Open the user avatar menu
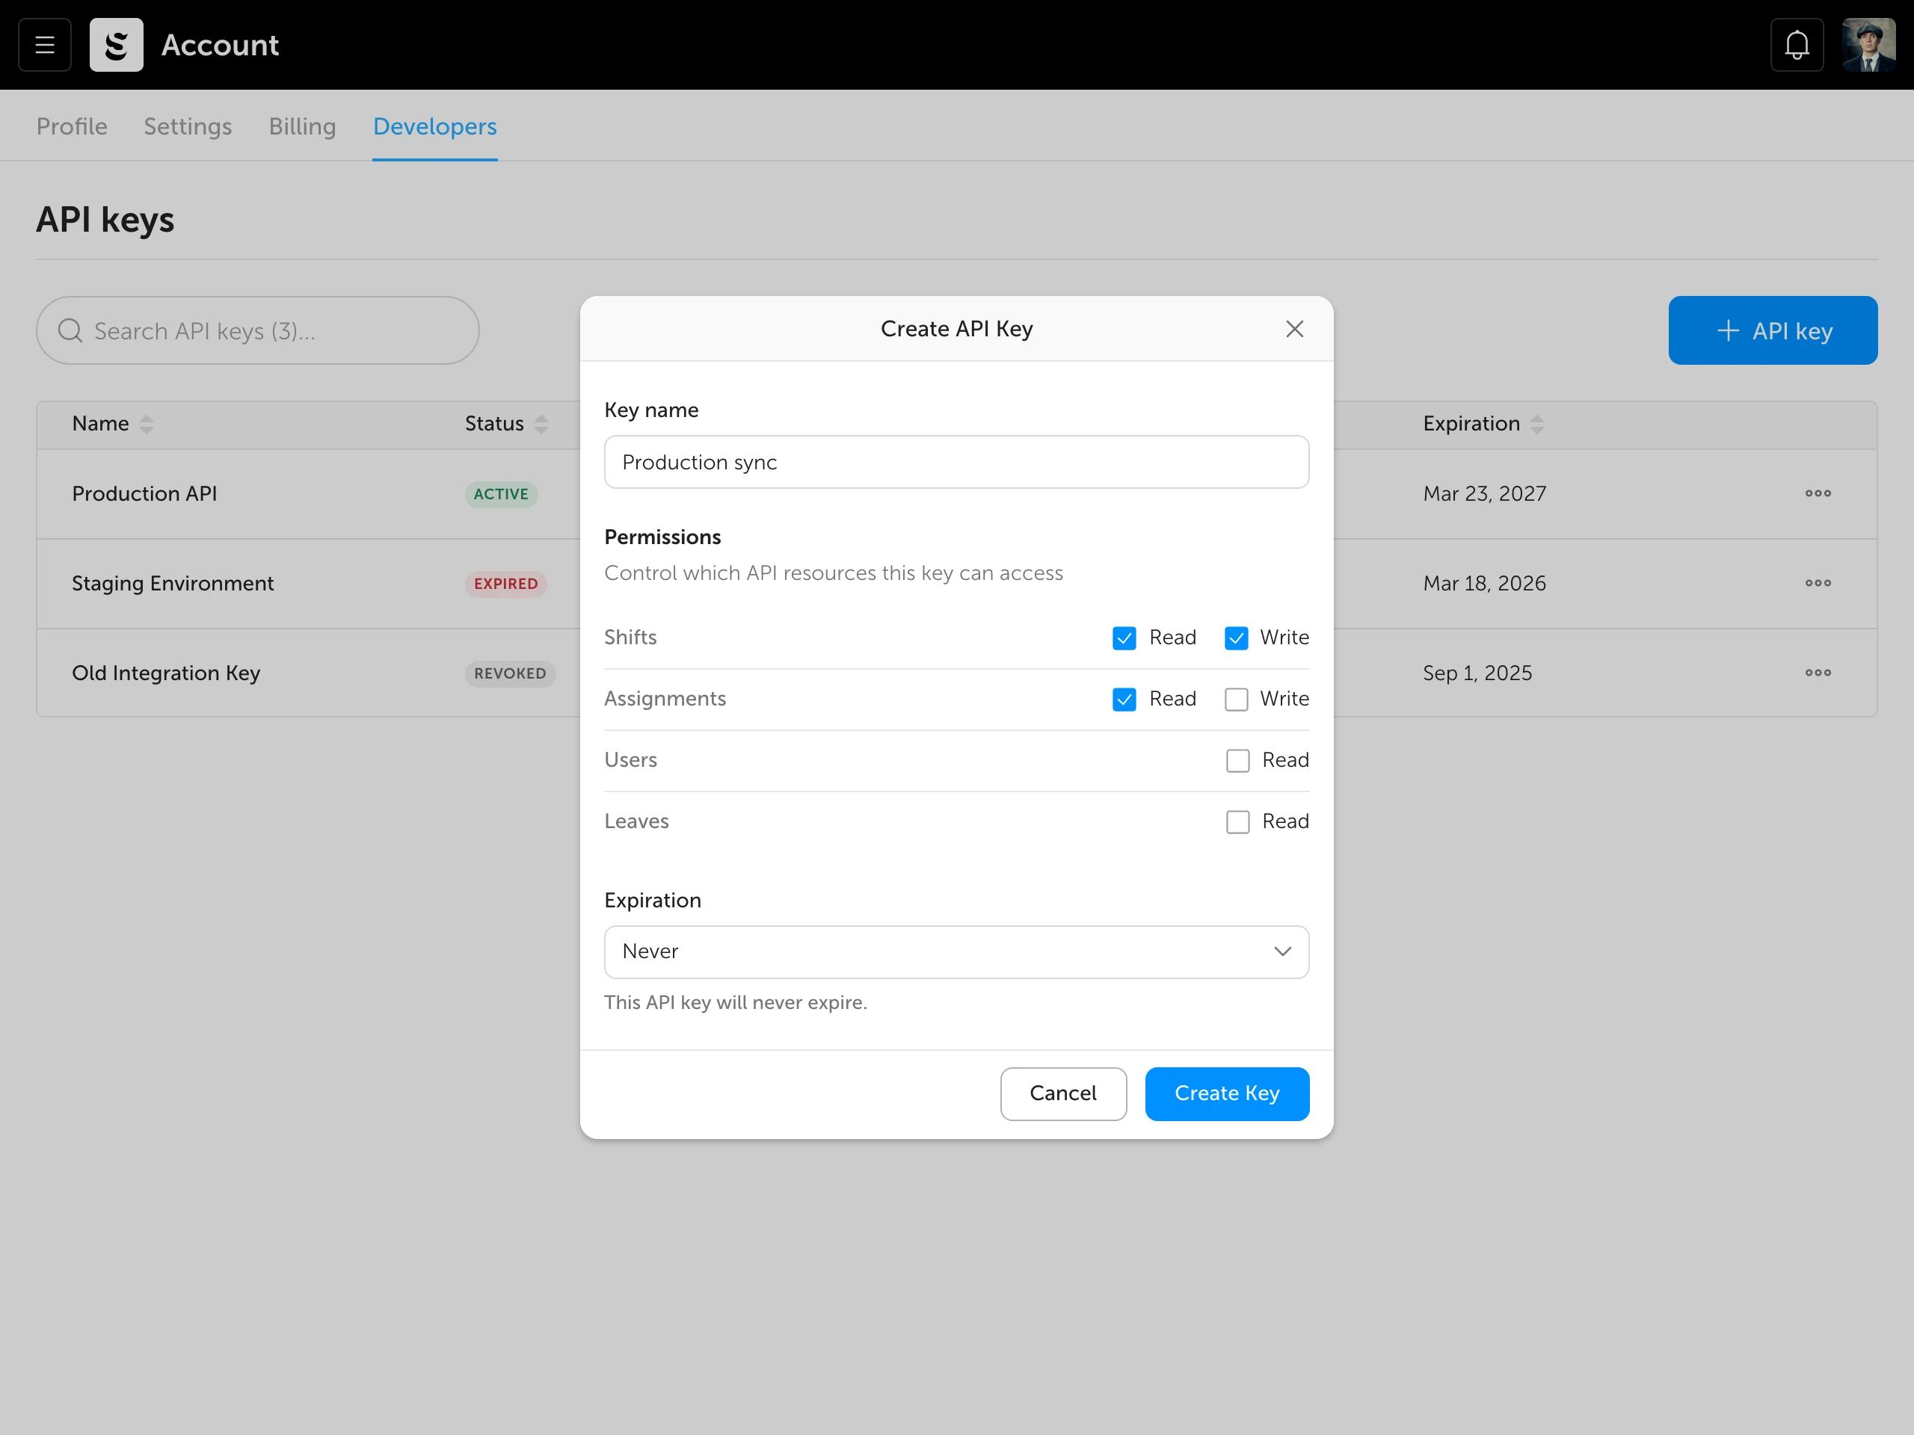Viewport: 1914px width, 1435px height. tap(1868, 45)
